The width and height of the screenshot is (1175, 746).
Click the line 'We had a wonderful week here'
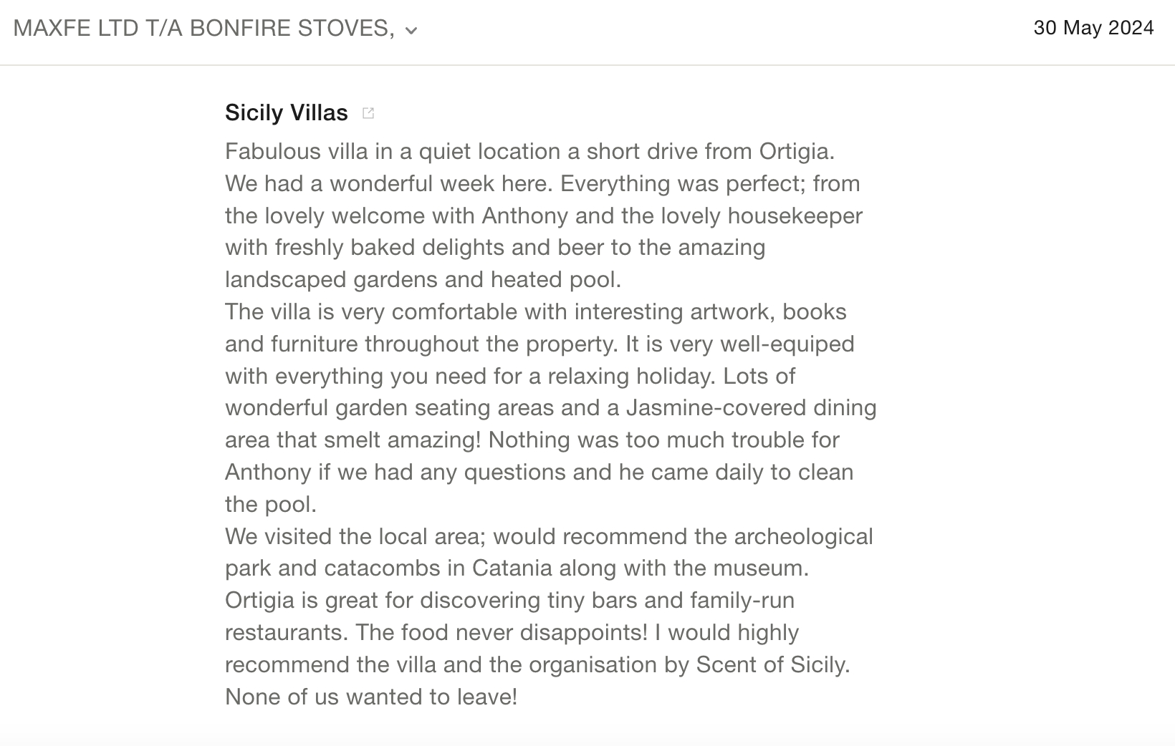pyautogui.click(x=542, y=183)
